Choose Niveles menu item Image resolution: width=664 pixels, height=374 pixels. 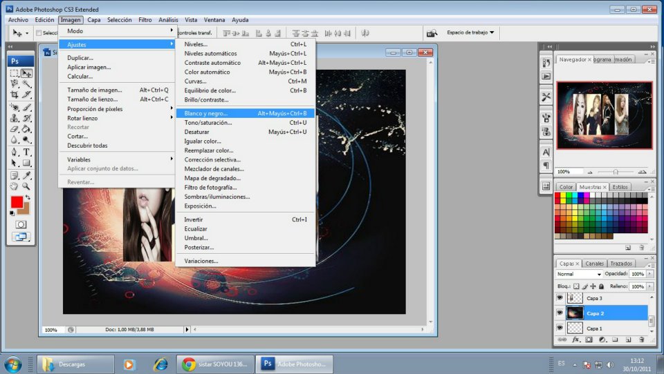[245, 44]
